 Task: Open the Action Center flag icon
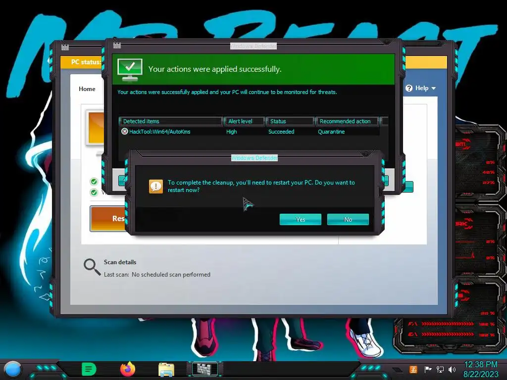[x=428, y=369]
